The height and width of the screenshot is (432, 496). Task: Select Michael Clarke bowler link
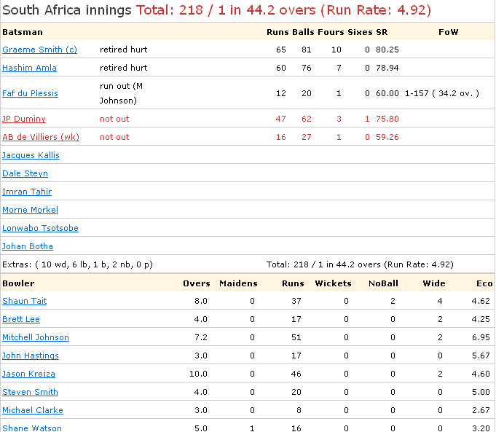pyautogui.click(x=33, y=410)
